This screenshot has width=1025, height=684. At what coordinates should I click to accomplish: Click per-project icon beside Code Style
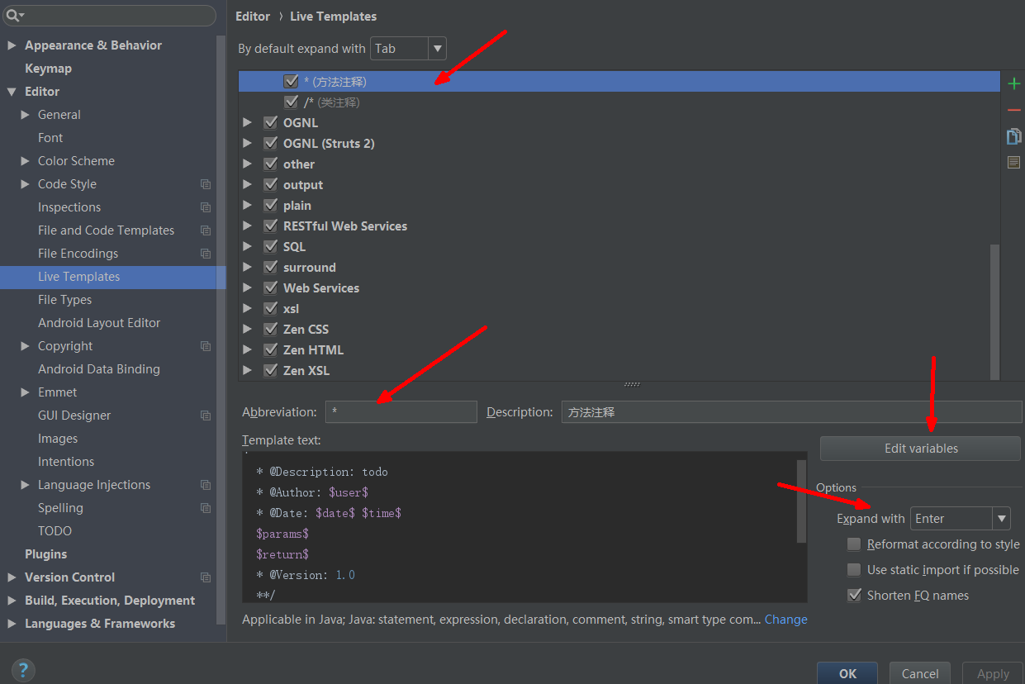[x=206, y=184]
